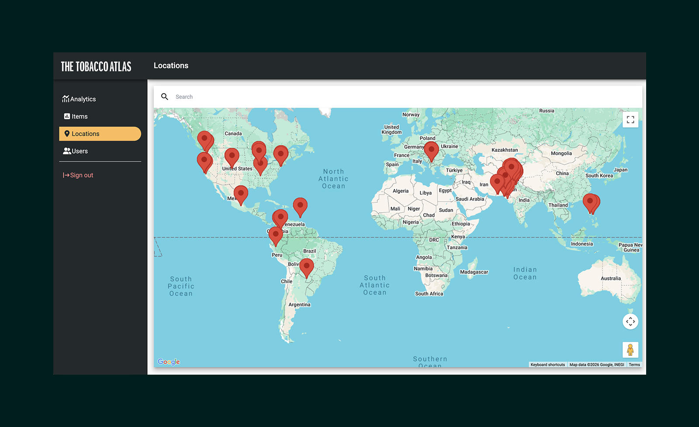Image resolution: width=699 pixels, height=427 pixels.
Task: Click the search magnifier icon
Action: tap(165, 96)
